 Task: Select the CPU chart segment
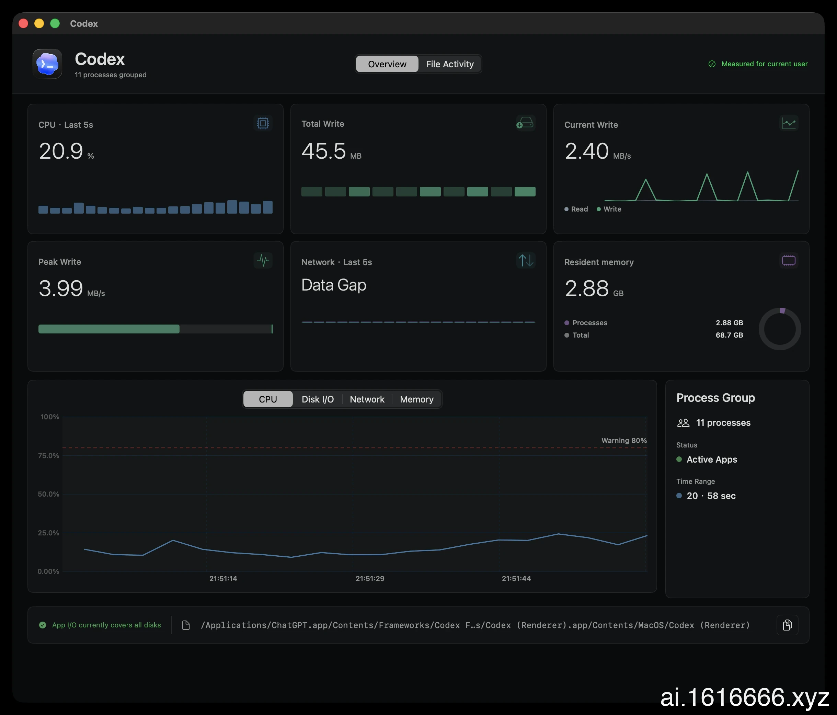pos(268,399)
